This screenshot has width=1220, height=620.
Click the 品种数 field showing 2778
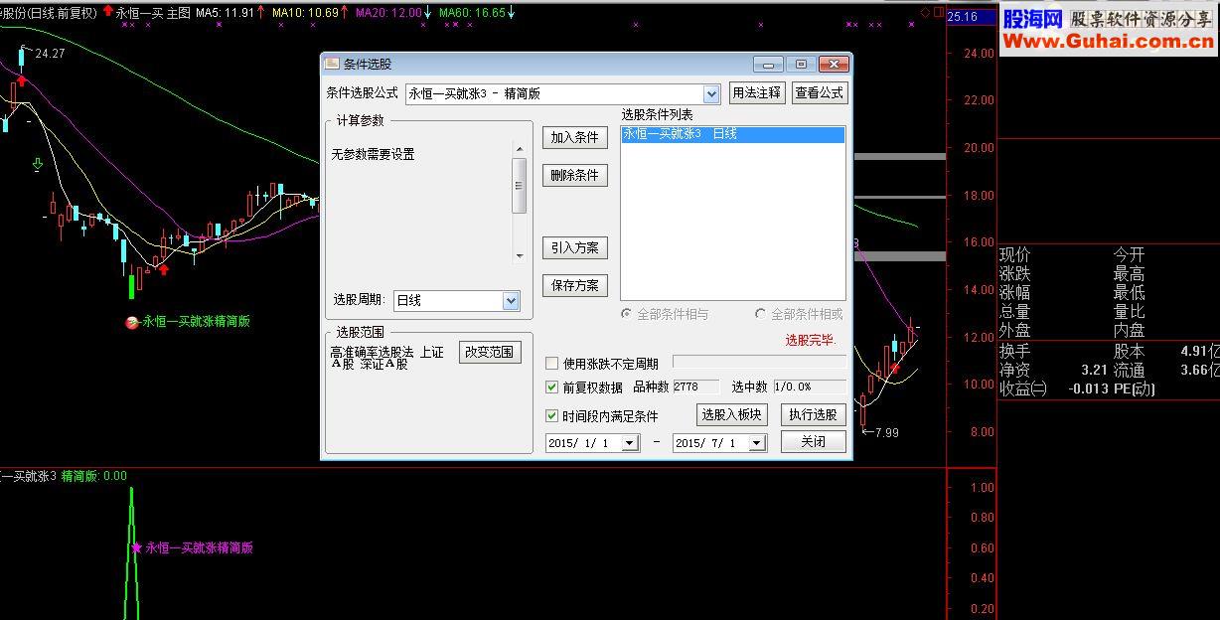697,387
